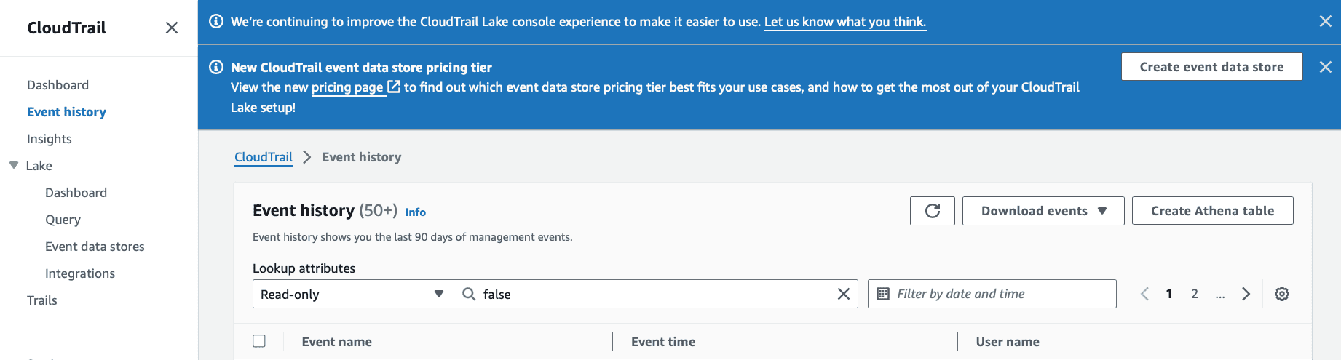Close the CloudTrail navigation sidebar
The image size is (1341, 360).
(x=172, y=28)
